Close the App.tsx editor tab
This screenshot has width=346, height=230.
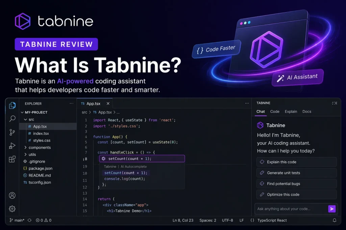(x=108, y=103)
